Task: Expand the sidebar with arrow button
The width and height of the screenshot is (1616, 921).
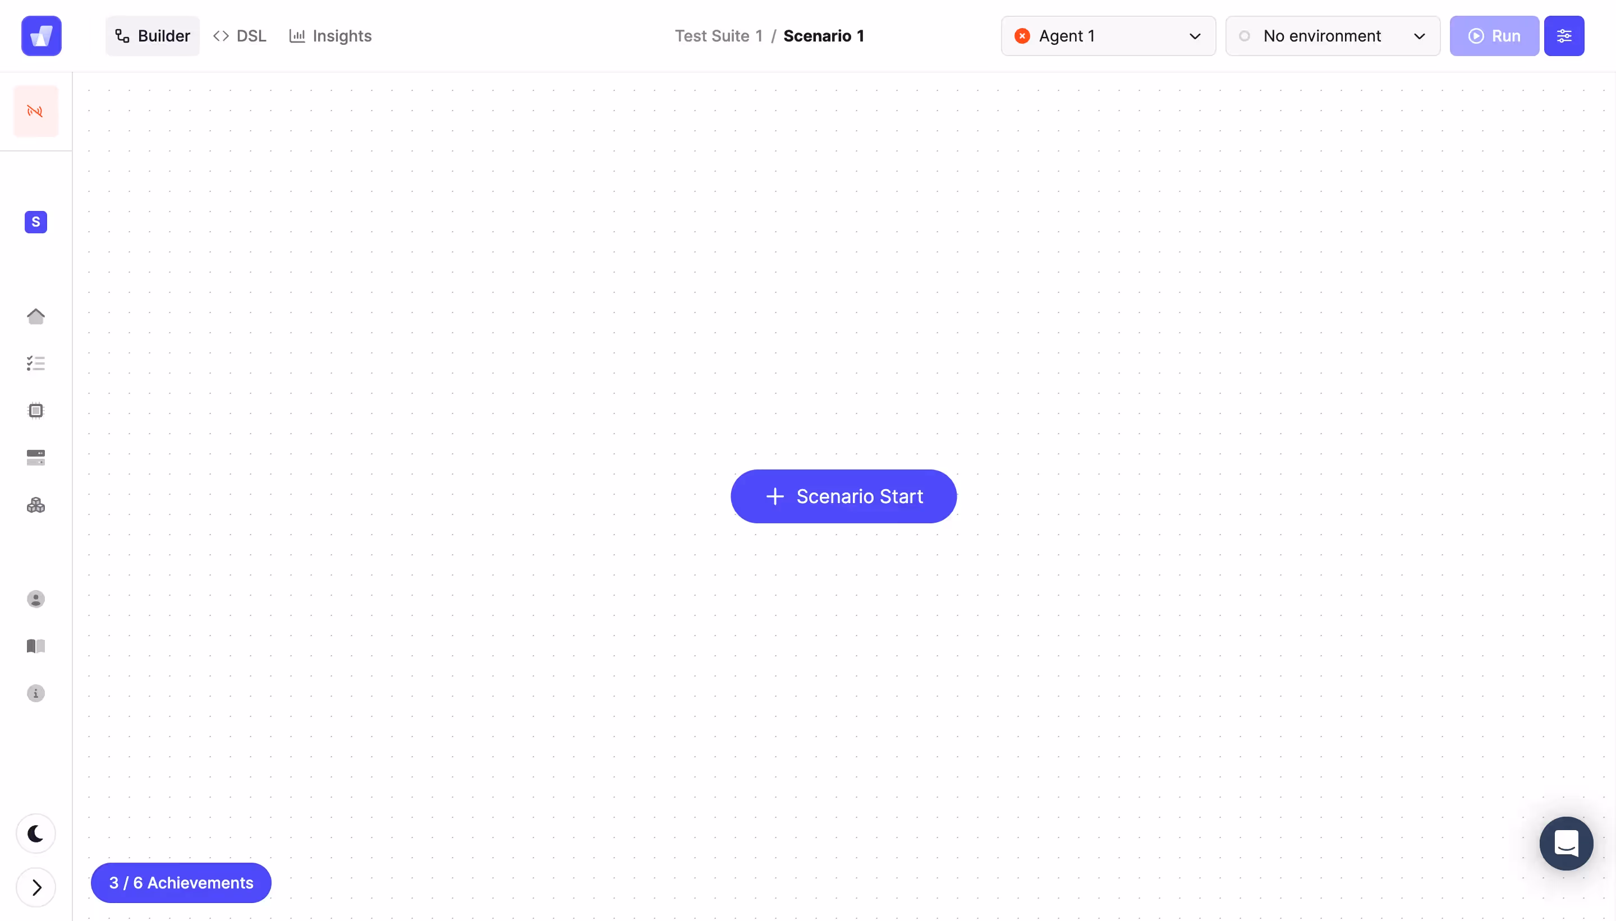Action: 35,887
